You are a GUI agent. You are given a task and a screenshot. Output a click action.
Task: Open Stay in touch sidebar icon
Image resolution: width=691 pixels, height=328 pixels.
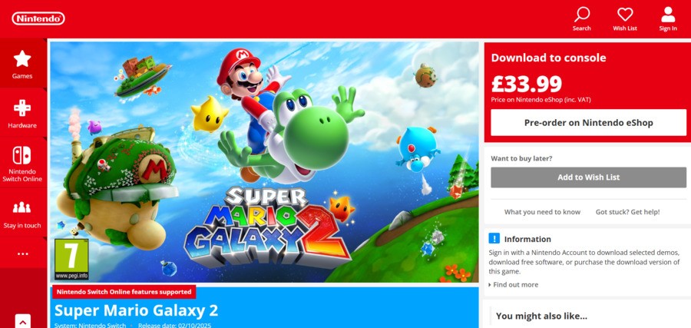coord(22,207)
